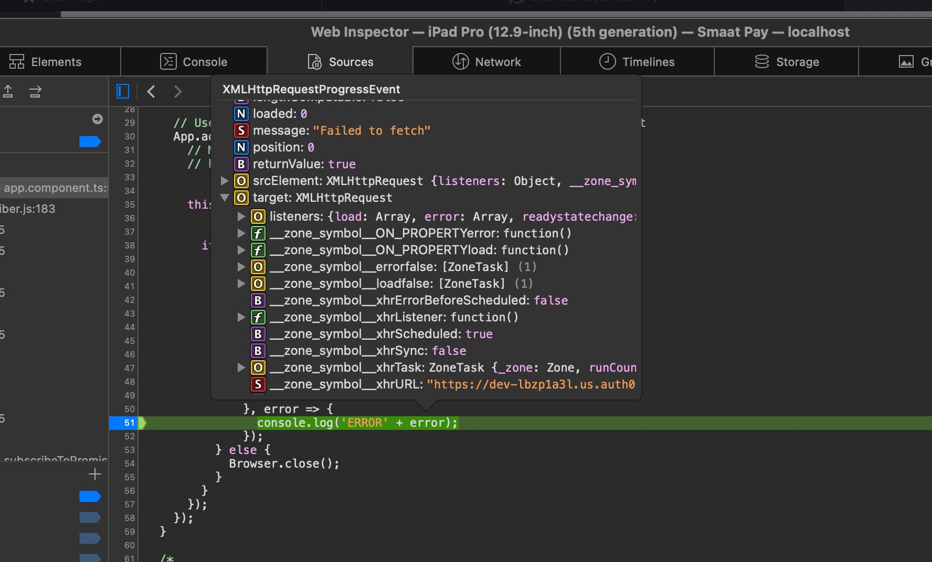Toggle the navigation sidebar panel icon
The height and width of the screenshot is (562, 932).
coord(123,92)
